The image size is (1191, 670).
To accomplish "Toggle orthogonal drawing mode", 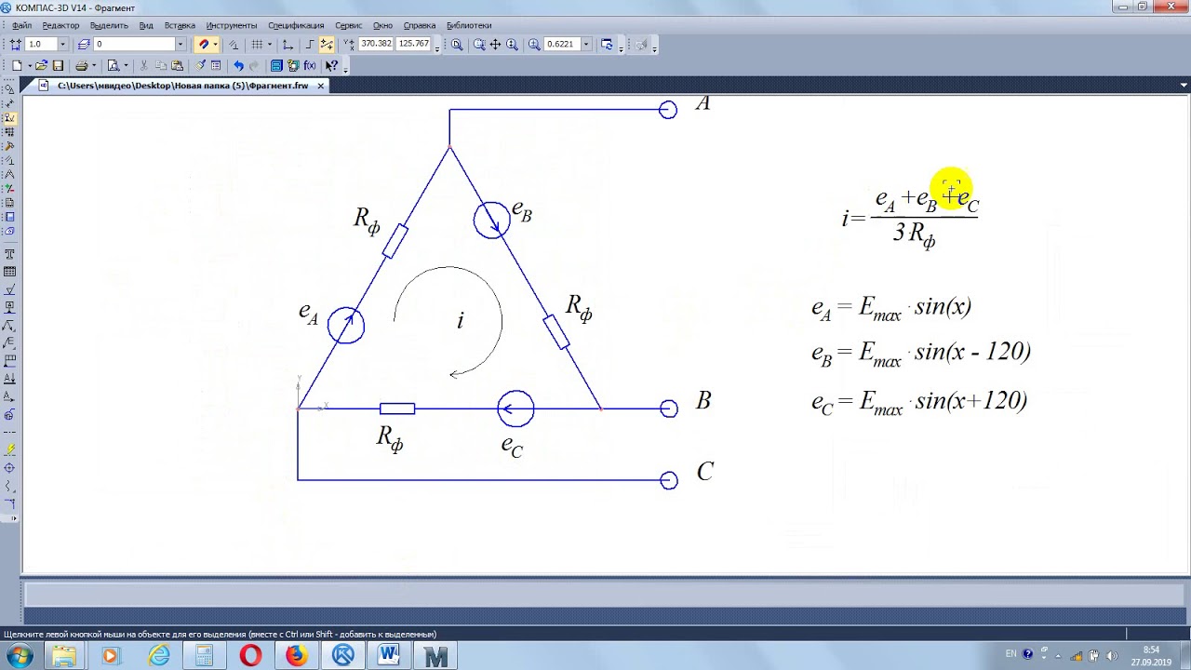I will pyautogui.click(x=310, y=44).
